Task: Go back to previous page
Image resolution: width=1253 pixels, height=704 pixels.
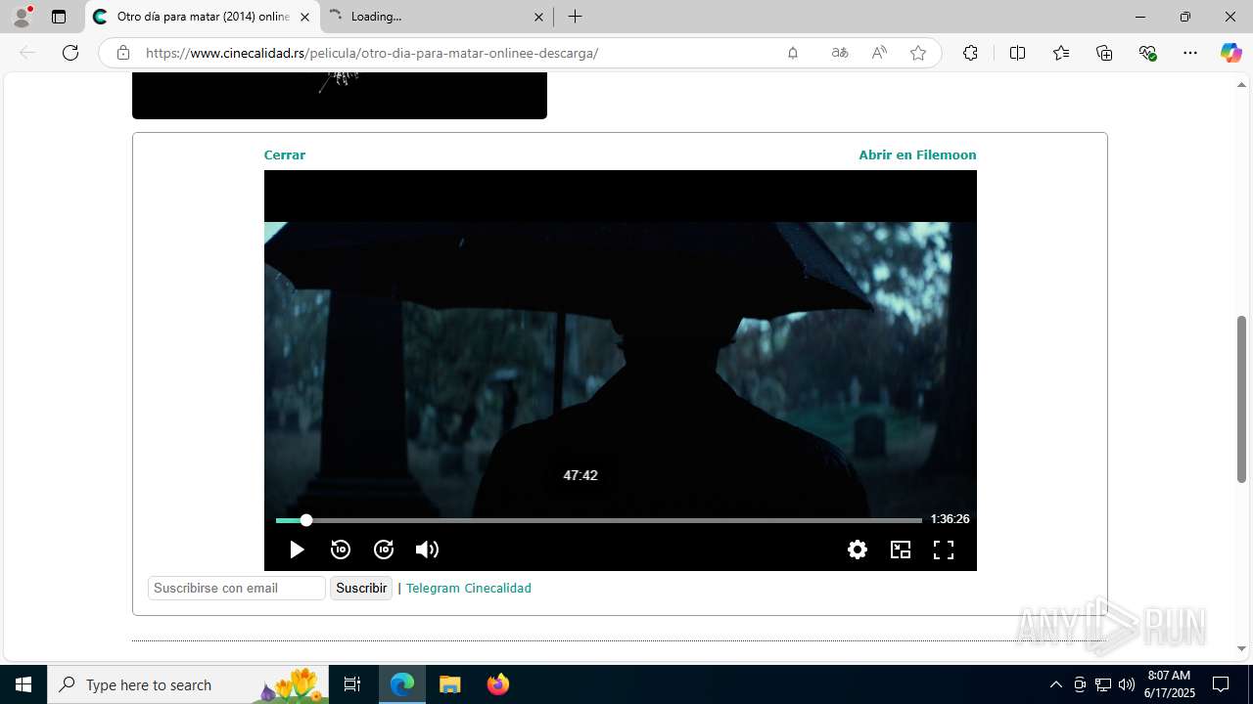Action: pyautogui.click(x=27, y=53)
